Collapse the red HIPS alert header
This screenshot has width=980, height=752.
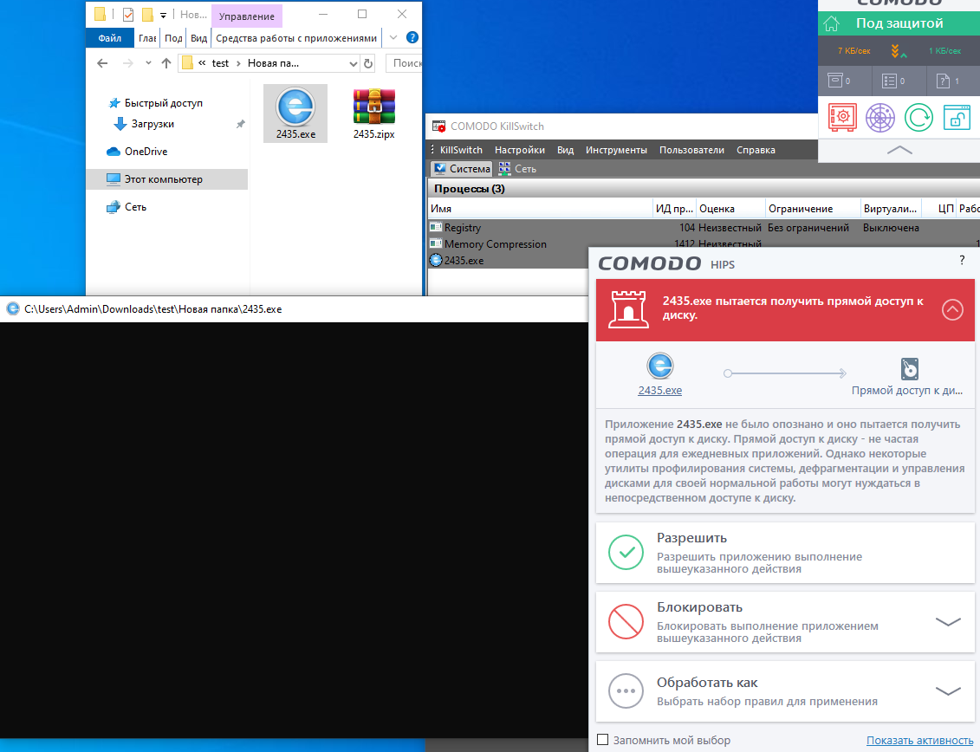pos(952,309)
